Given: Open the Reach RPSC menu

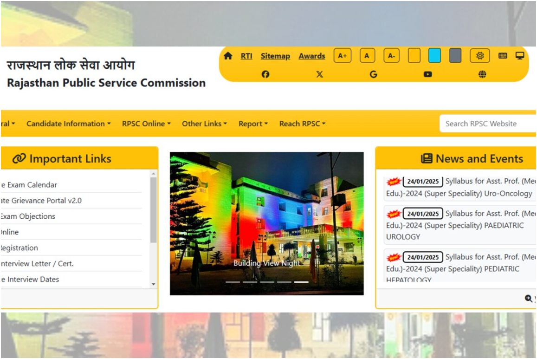Looking at the screenshot, I should pos(302,124).
